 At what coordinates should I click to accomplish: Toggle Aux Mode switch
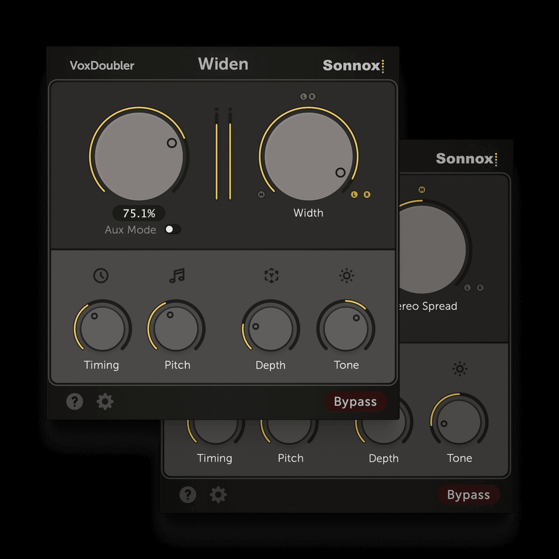(x=172, y=230)
